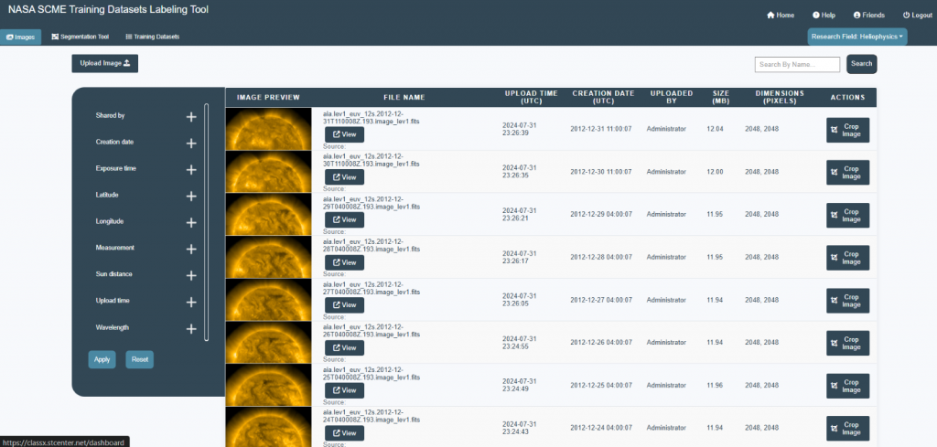Reset the filters
Image resolution: width=937 pixels, height=447 pixels.
(139, 359)
